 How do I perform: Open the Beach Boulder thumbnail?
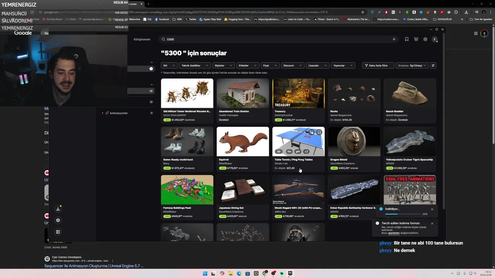coord(410,93)
